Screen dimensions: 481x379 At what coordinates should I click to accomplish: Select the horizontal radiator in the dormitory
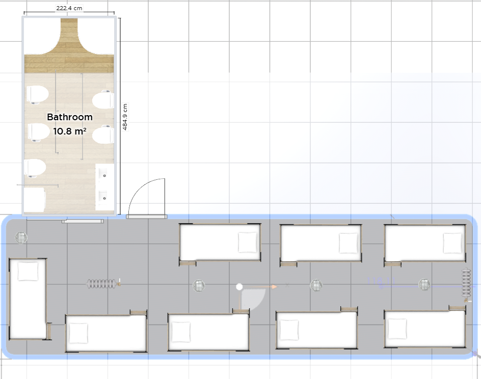[102, 284]
